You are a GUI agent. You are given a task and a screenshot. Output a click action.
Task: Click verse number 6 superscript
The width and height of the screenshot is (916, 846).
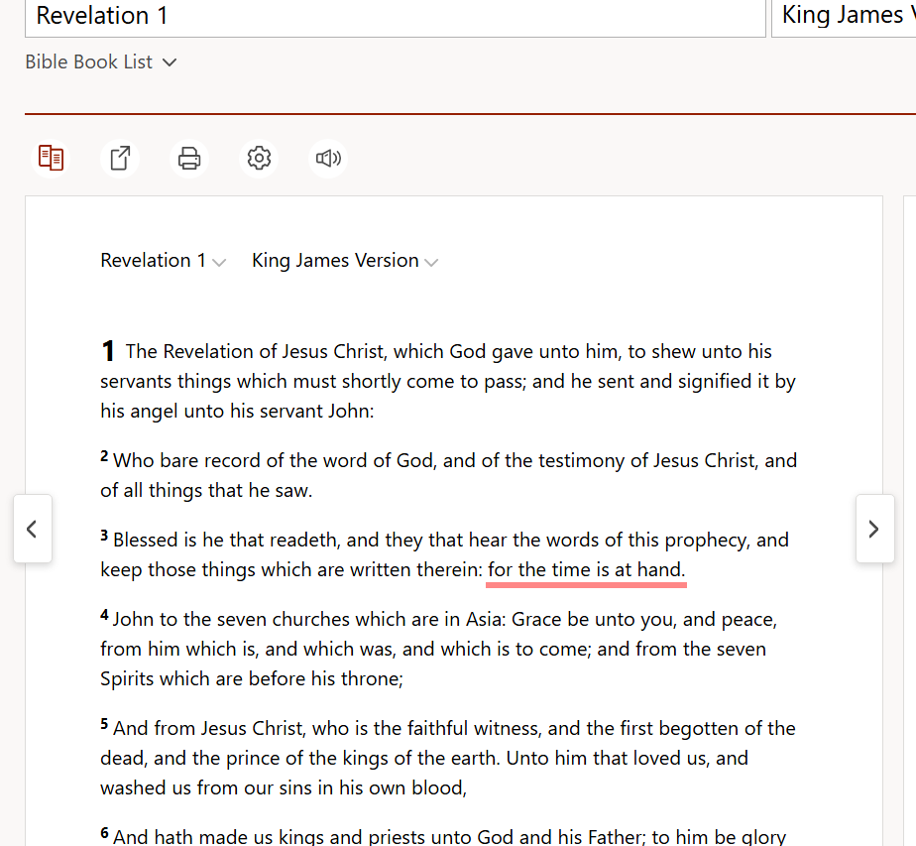point(104,833)
